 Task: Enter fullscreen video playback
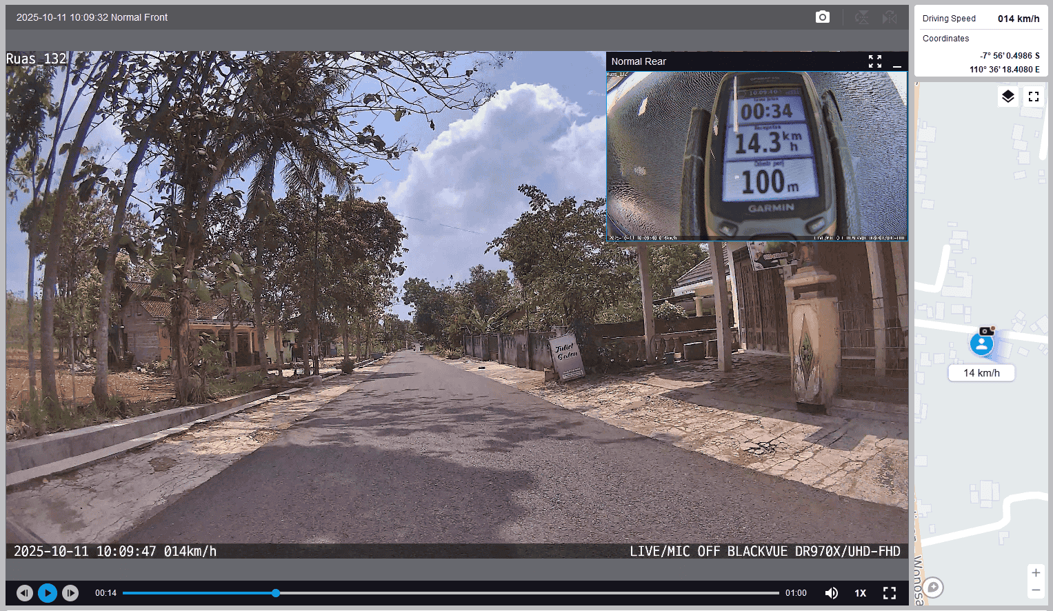(x=890, y=593)
